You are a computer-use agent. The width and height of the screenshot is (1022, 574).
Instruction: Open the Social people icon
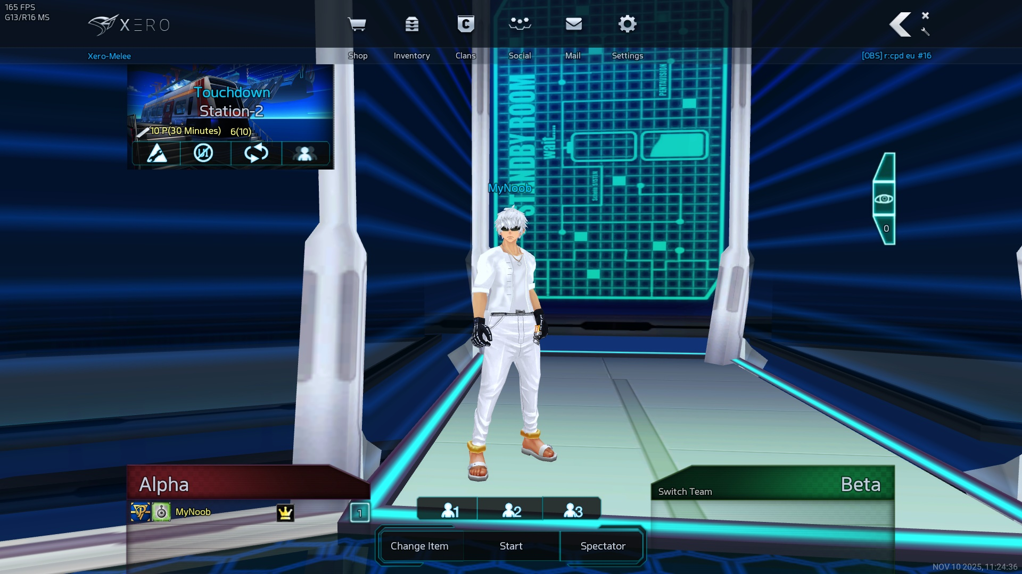pos(520,24)
